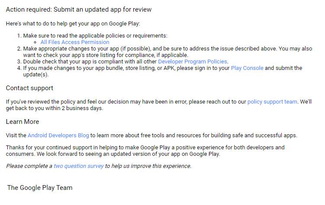Screen dimensions: 325x205
Task: Contact the policy support team link
Action: coord(272,102)
